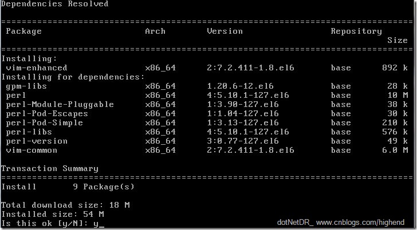Click the Package column header
Viewport: 417px width, 230px height.
click(23, 31)
